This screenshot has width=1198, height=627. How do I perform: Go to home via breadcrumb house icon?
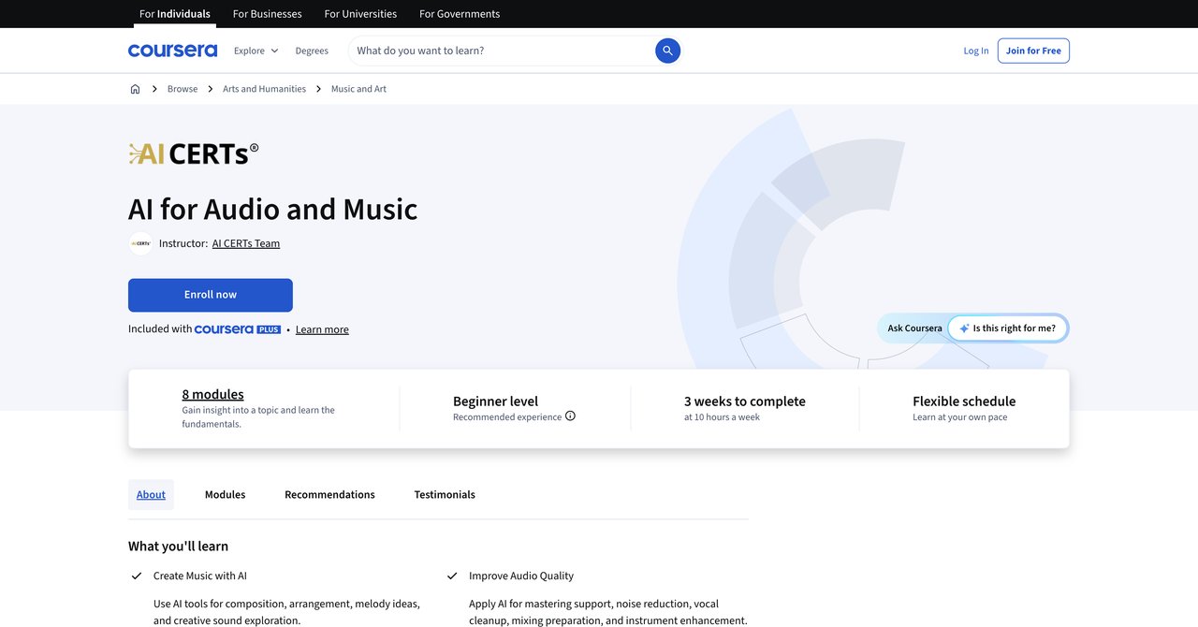click(x=135, y=89)
